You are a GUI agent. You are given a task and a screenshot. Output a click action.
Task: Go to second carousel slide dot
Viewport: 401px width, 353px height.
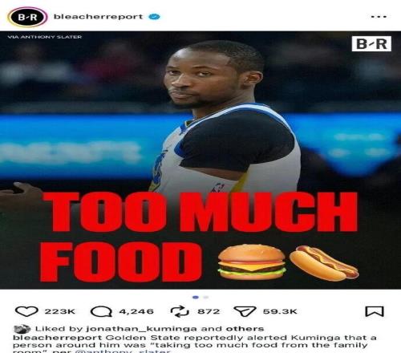[206, 297]
